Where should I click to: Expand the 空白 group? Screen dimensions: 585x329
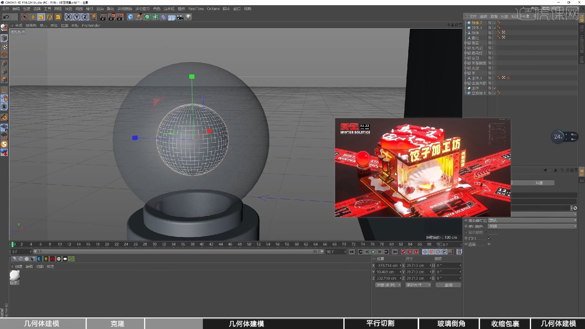click(x=465, y=58)
